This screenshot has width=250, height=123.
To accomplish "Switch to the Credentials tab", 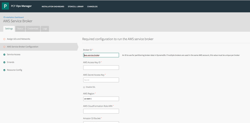I will [x=33, y=29].
